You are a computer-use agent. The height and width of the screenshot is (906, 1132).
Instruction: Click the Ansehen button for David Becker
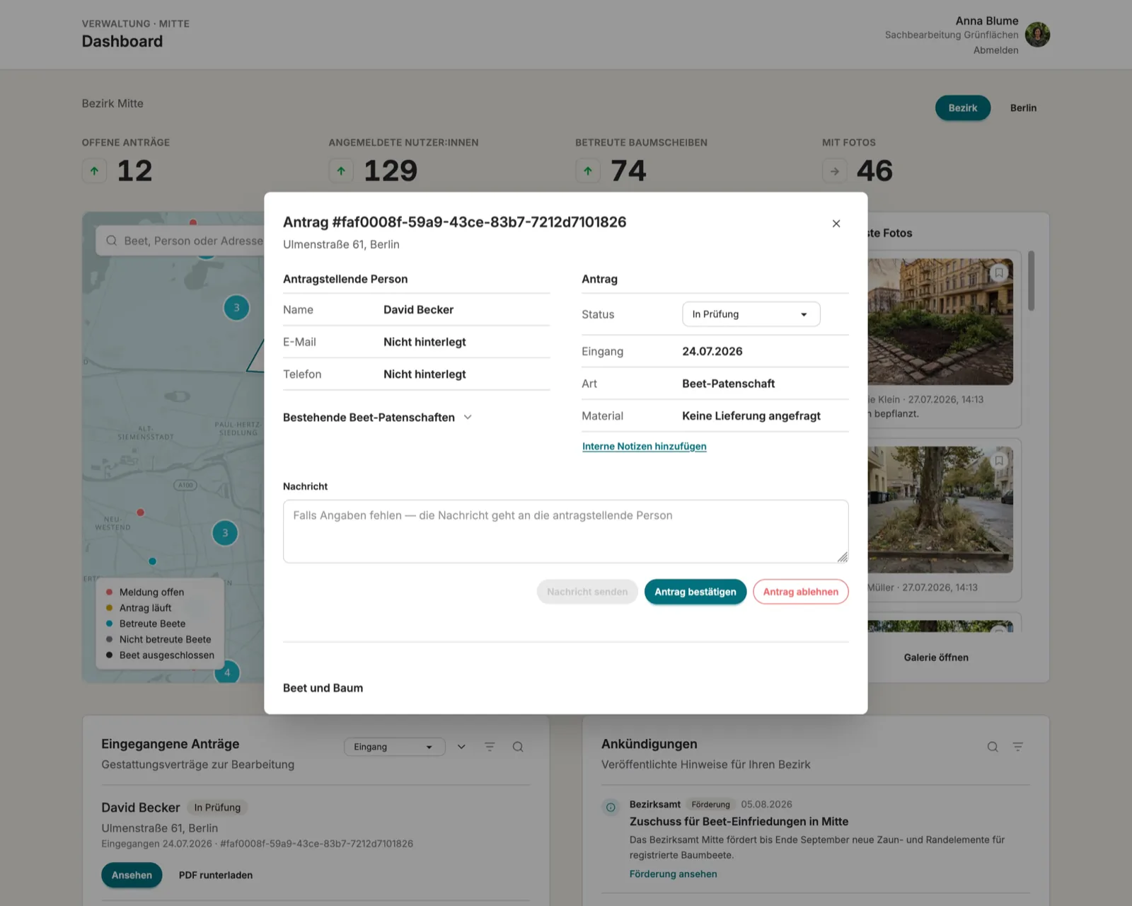132,875
